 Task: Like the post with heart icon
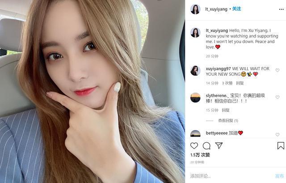[194, 146]
